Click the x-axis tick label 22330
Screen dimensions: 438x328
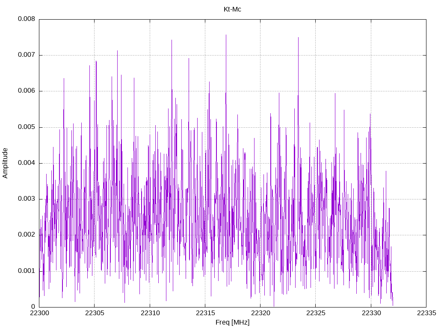point(371,313)
